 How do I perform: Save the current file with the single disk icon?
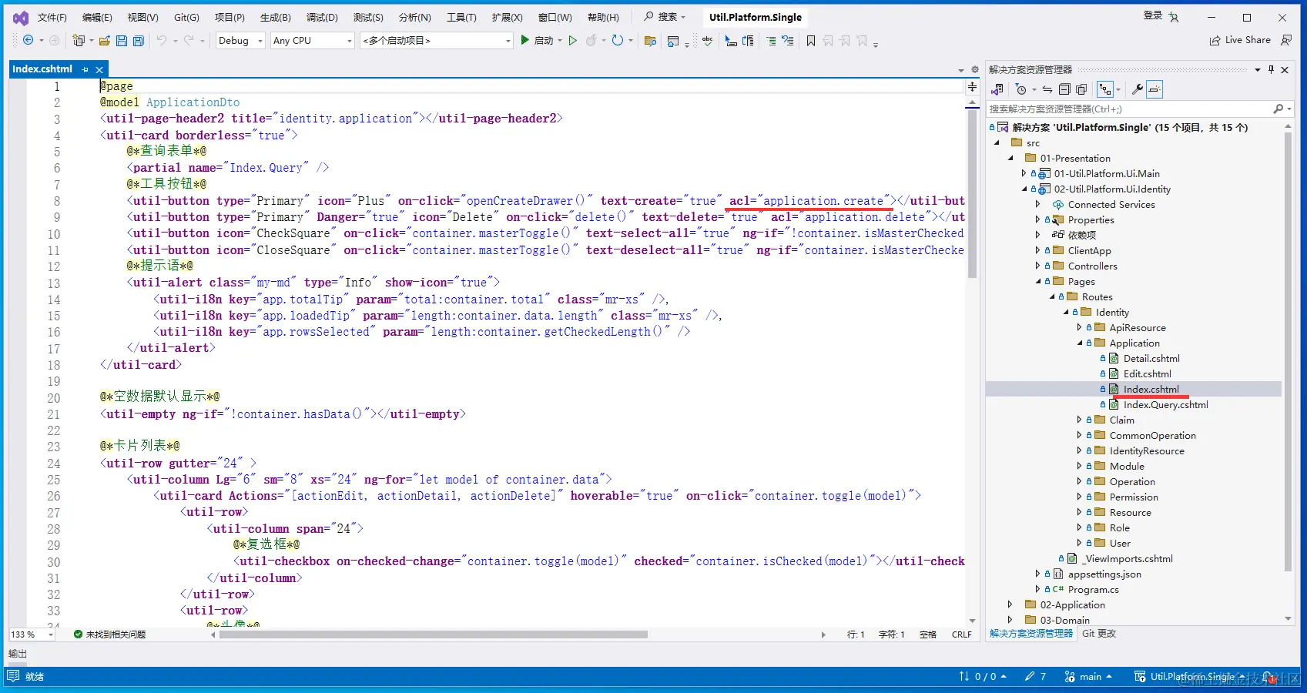point(122,40)
